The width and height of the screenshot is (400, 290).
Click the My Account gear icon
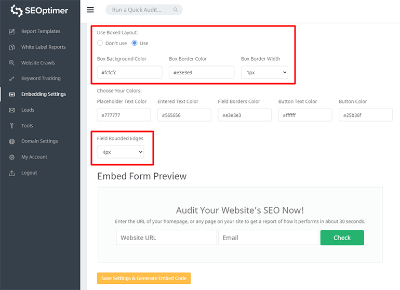click(11, 157)
